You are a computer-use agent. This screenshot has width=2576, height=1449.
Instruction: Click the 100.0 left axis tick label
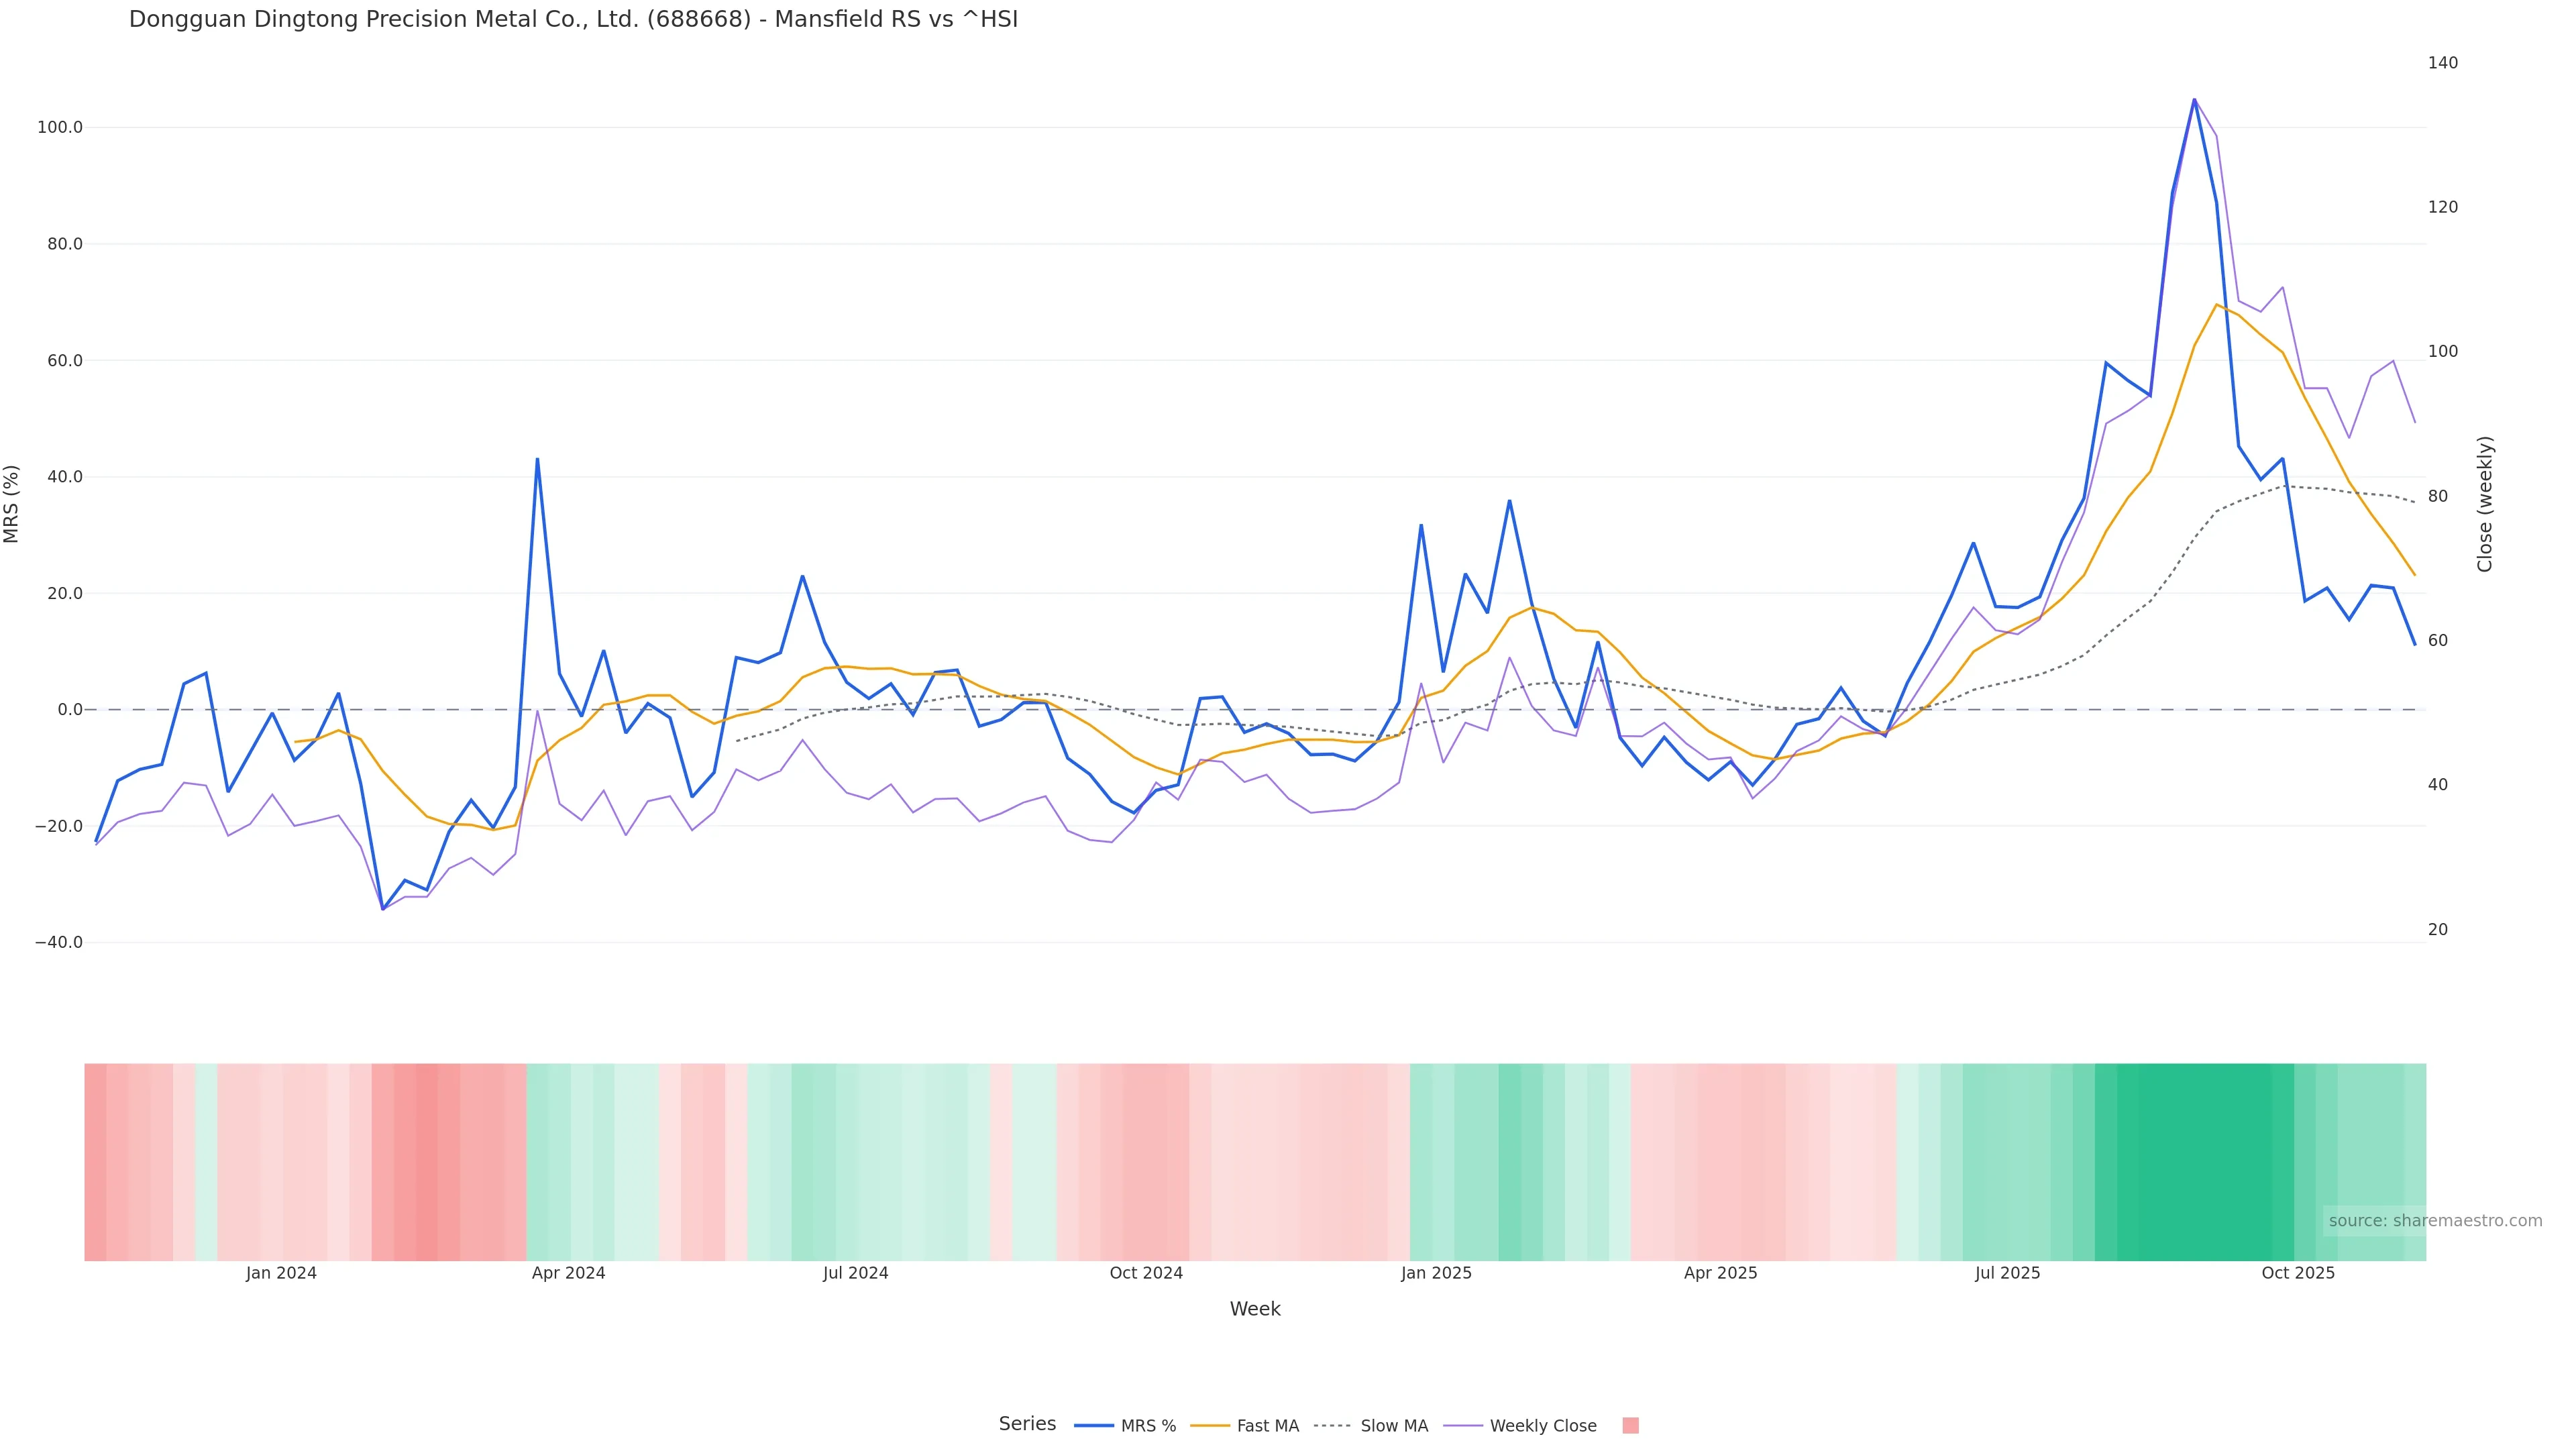click(60, 127)
